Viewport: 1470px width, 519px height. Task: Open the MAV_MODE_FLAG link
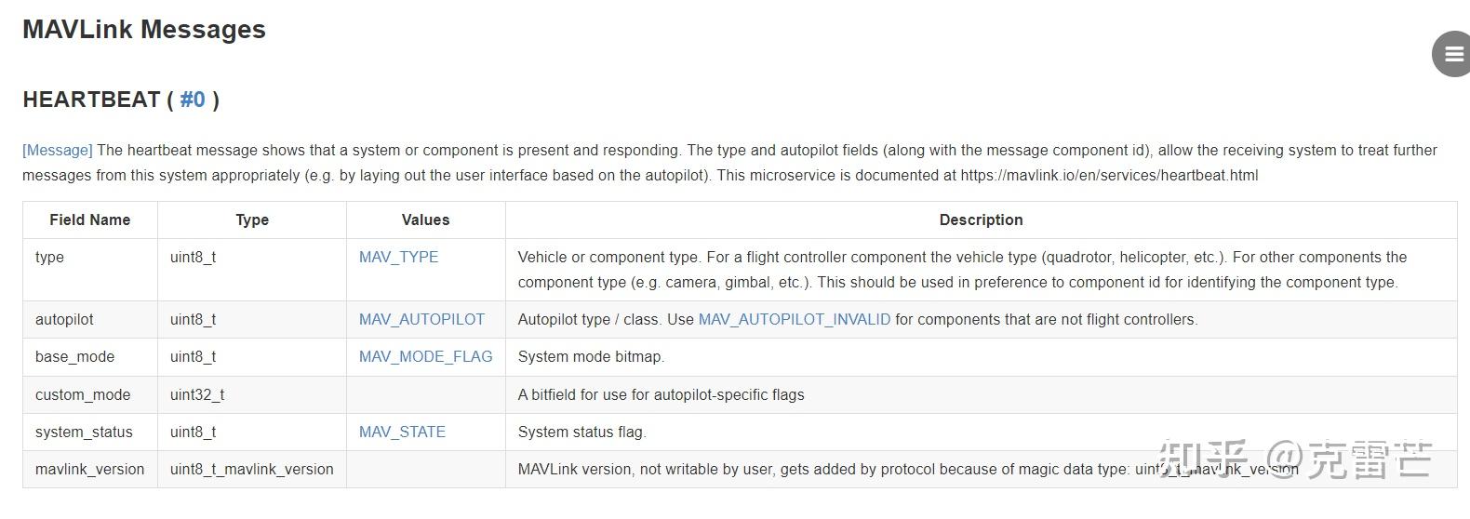[x=425, y=356]
